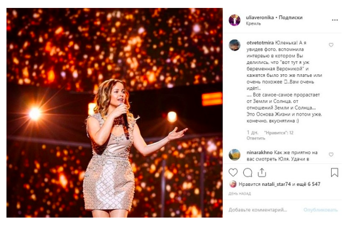Image resolution: width=358 pixels, height=229 pixels.
Task: Save the post with the bookmark icon
Action: click(x=334, y=172)
